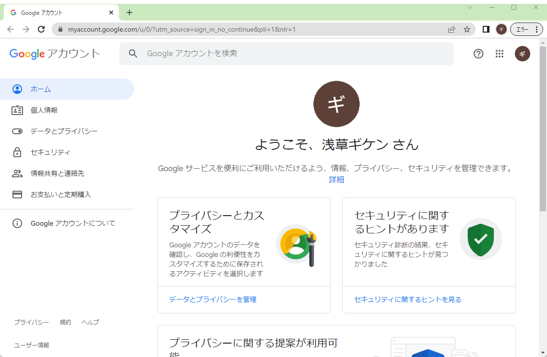The width and height of the screenshot is (547, 357).
Task: Click the エラー error button
Action: (x=522, y=29)
